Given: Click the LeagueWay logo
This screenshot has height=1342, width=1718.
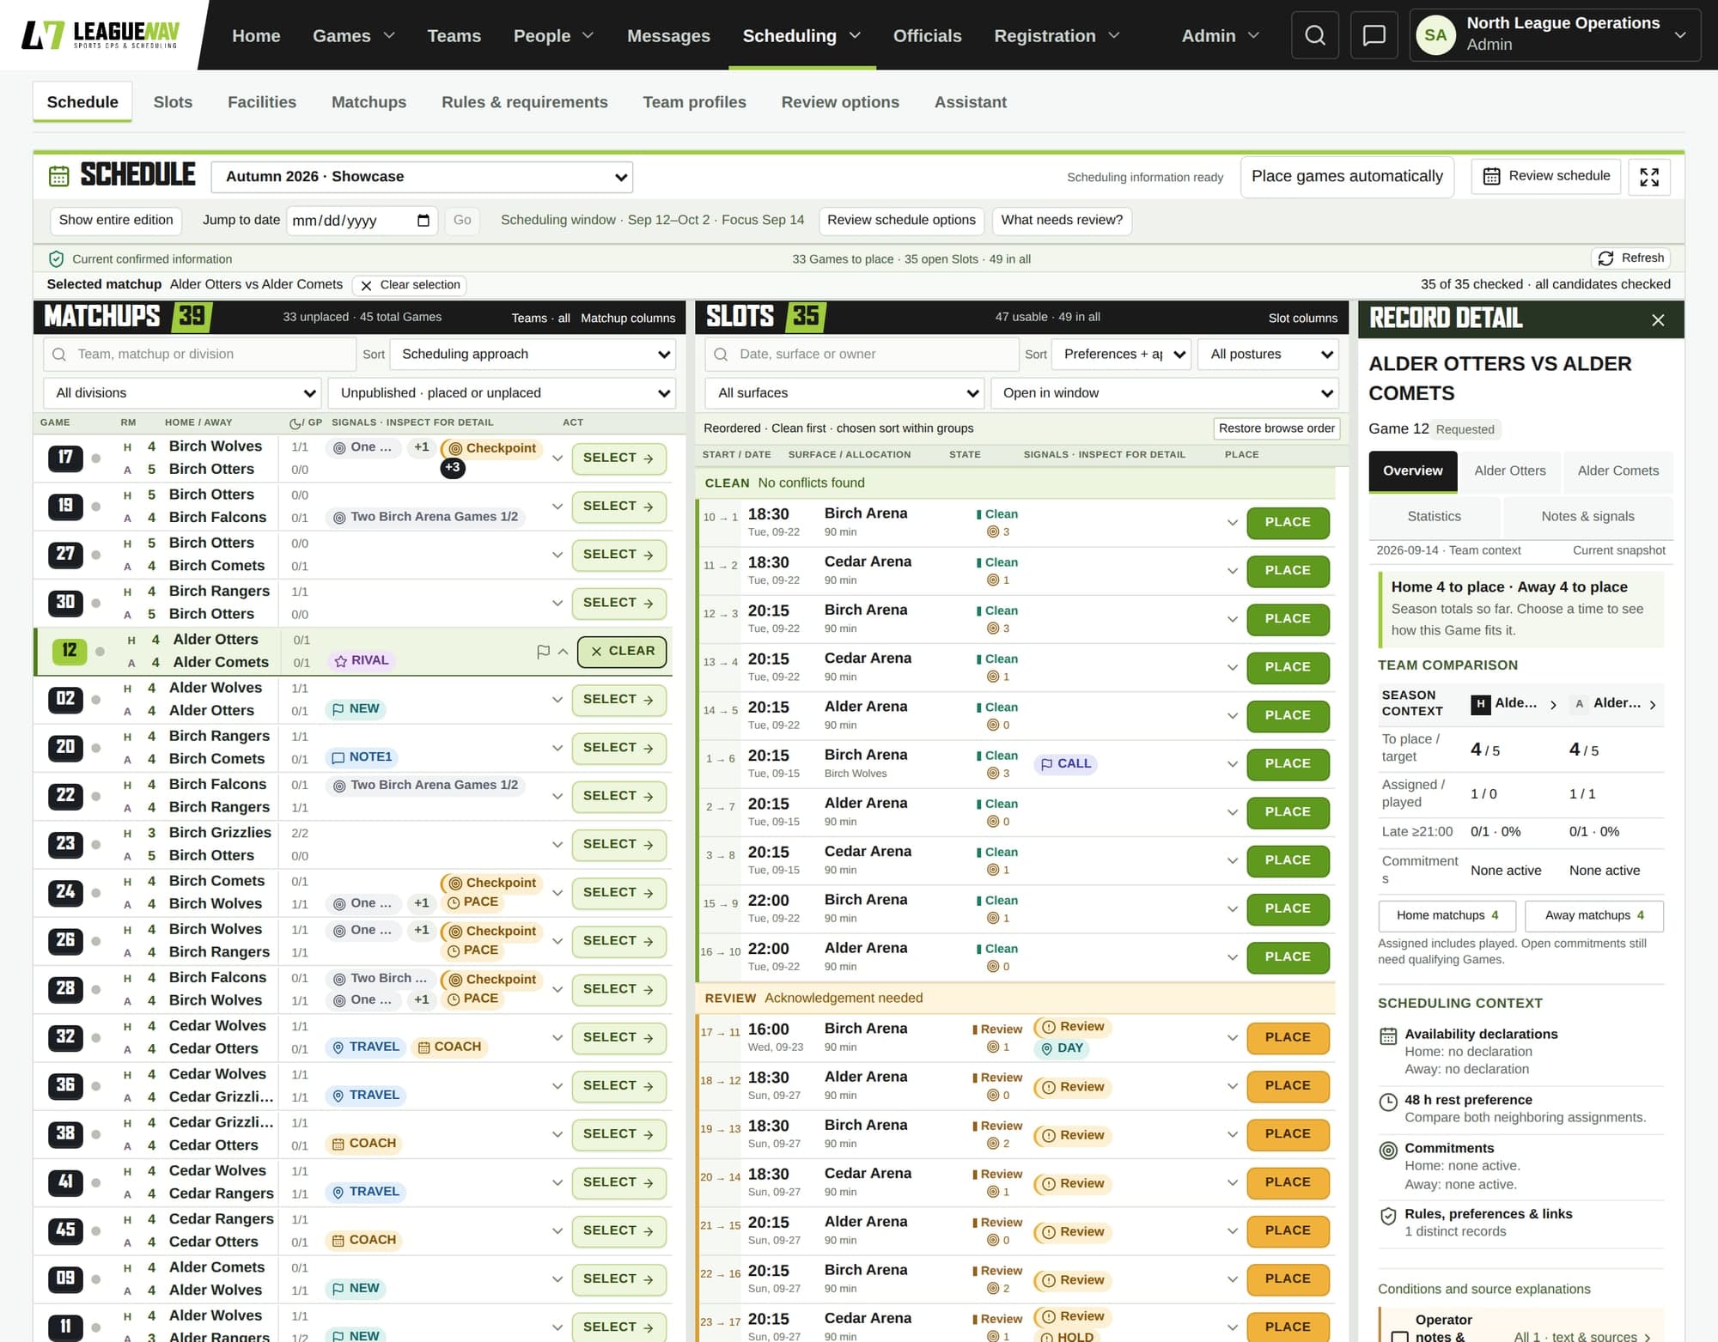Looking at the screenshot, I should coord(101,35).
